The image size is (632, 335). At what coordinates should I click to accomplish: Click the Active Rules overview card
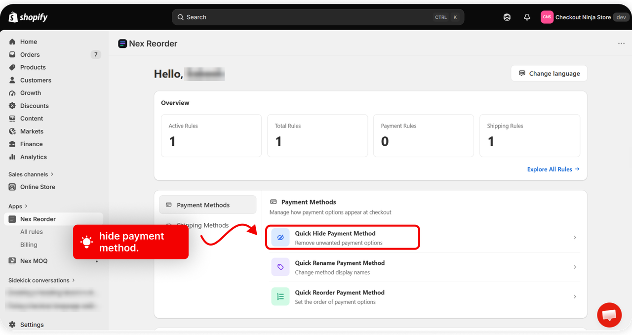tap(211, 136)
